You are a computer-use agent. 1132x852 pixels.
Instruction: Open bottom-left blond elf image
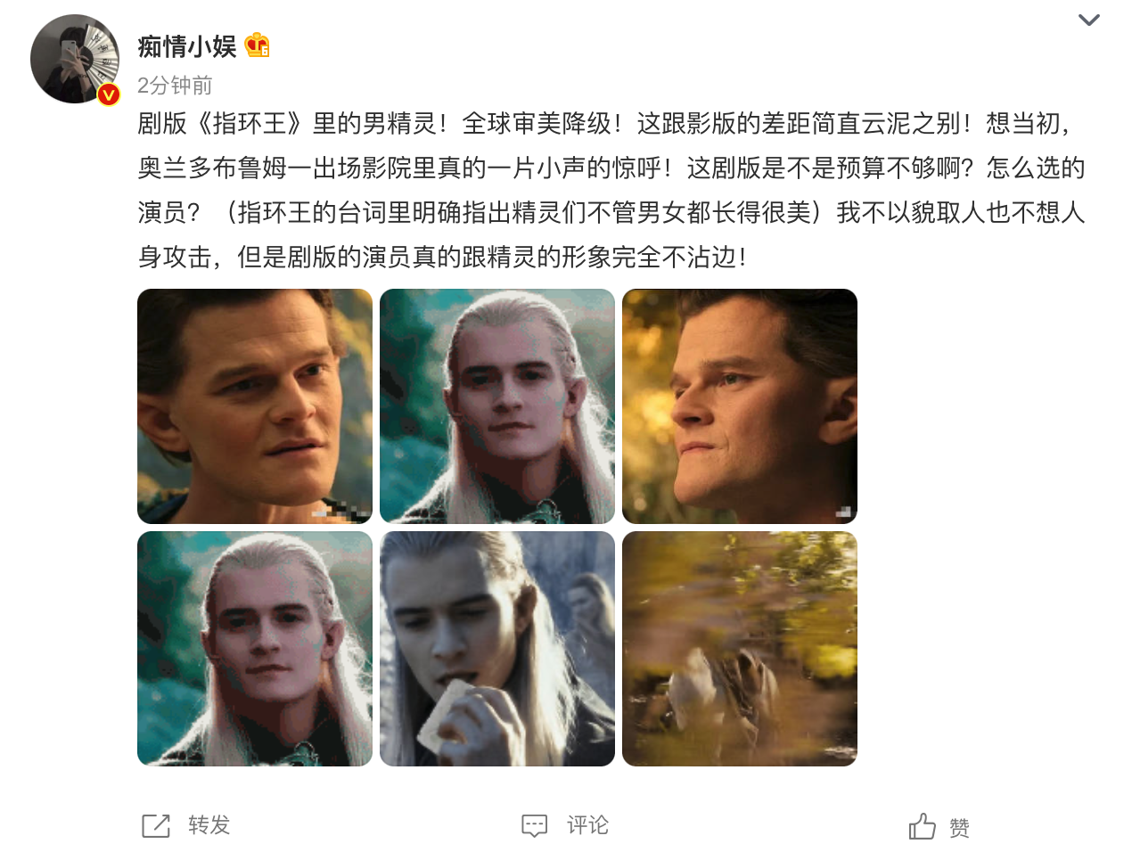coord(255,649)
